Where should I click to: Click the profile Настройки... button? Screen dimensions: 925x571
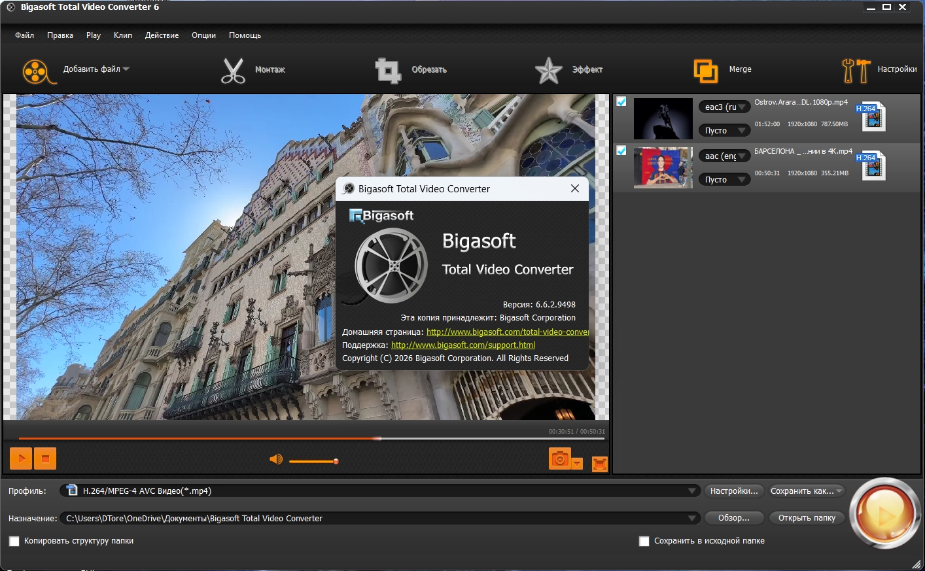pos(734,491)
